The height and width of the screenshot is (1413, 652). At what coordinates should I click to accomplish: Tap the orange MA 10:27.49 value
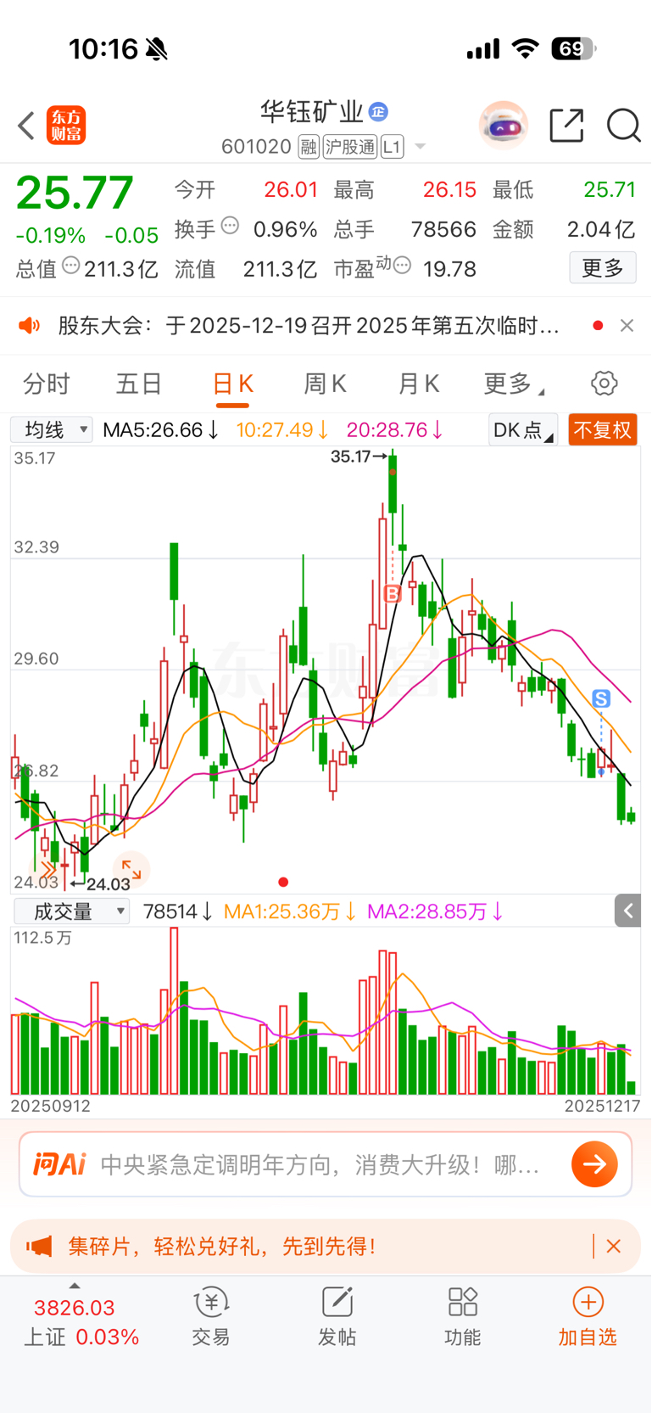(x=282, y=430)
